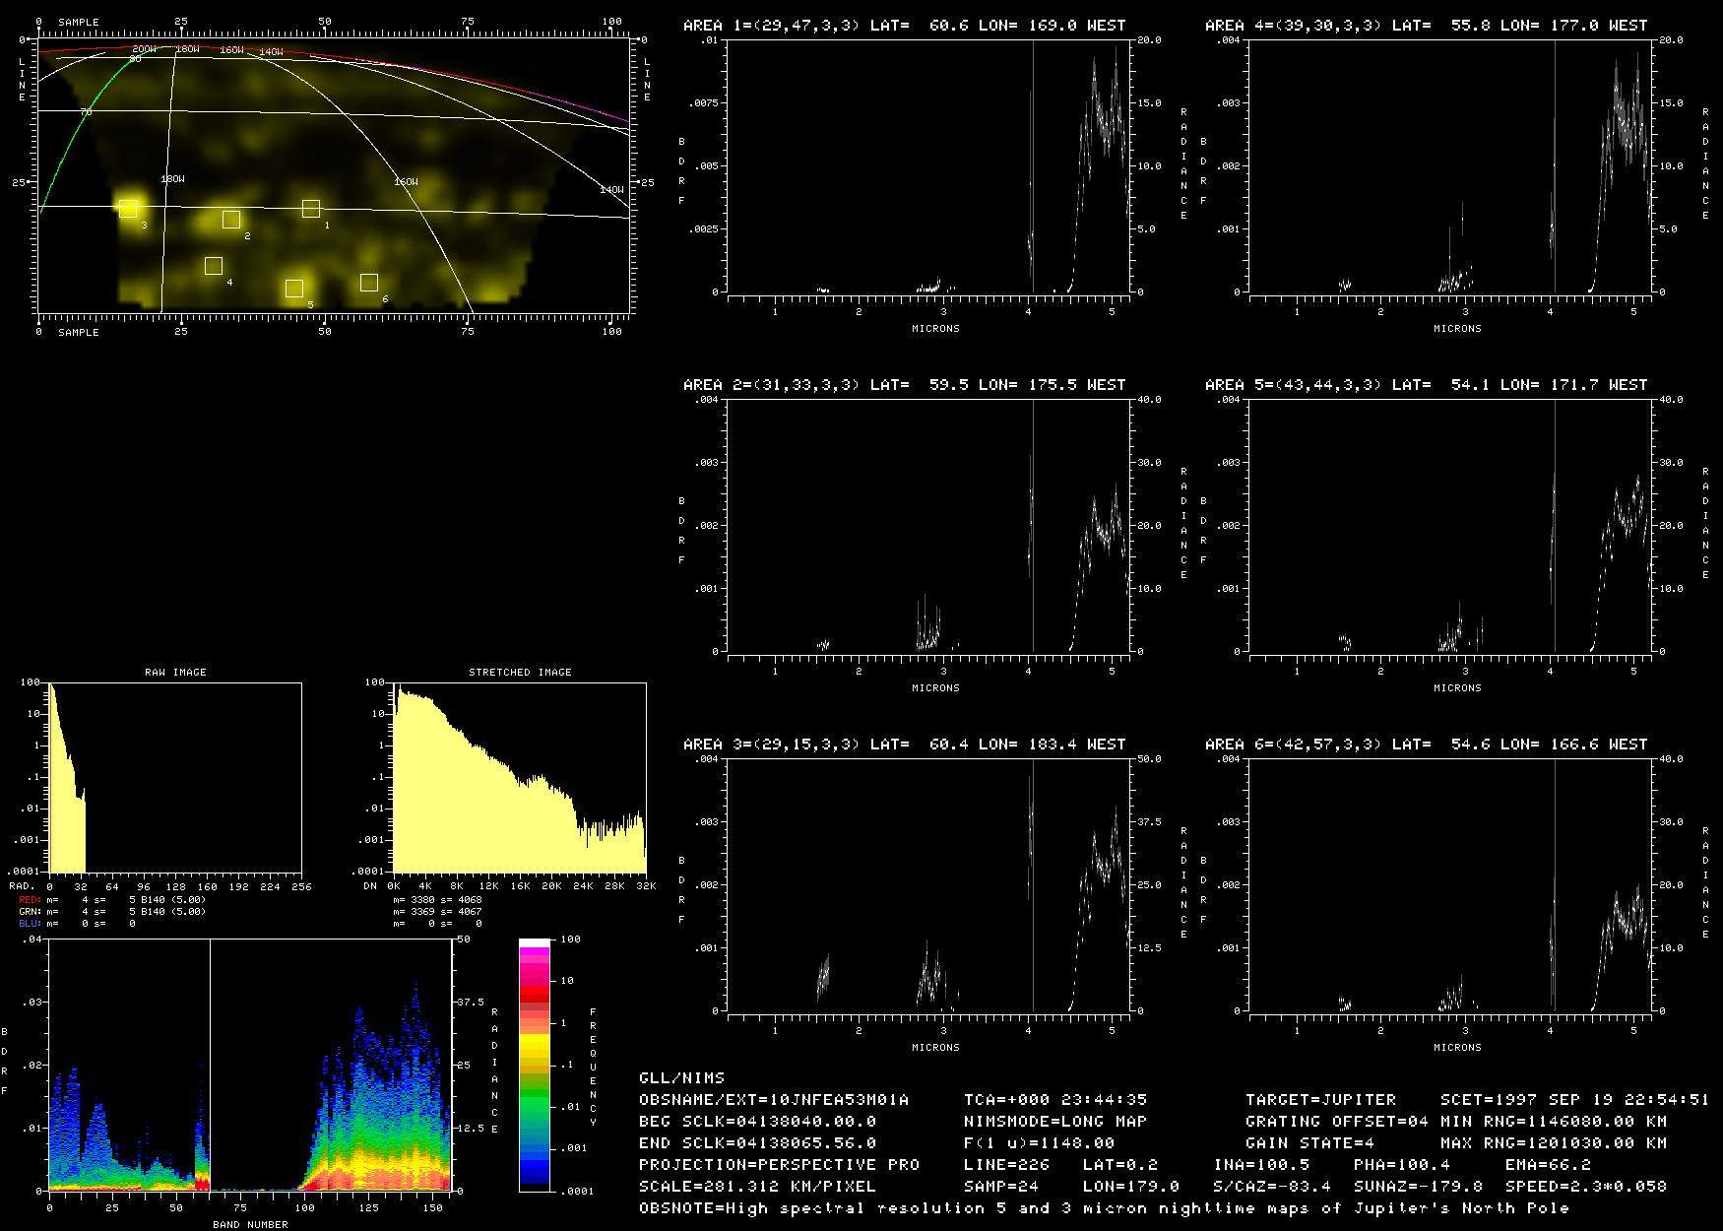Select the AREA 6 spectrum graph

(1450, 884)
